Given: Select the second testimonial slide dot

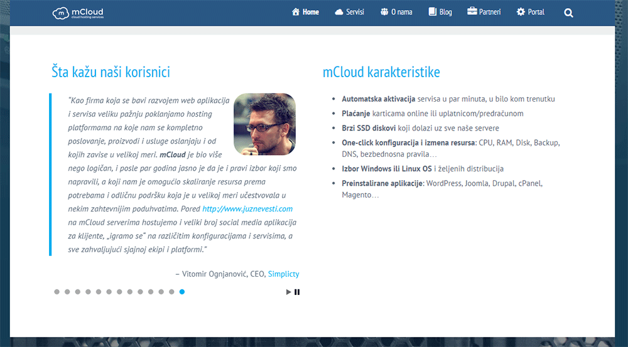Looking at the screenshot, I should click(x=67, y=292).
